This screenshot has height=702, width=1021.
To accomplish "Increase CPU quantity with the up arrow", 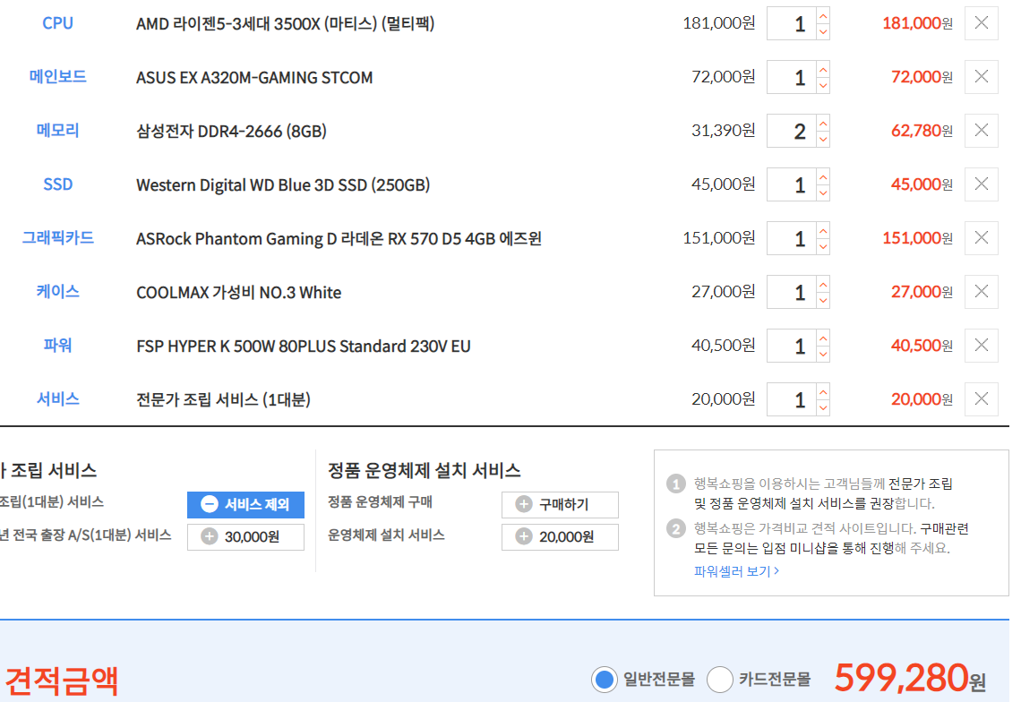I will click(823, 15).
